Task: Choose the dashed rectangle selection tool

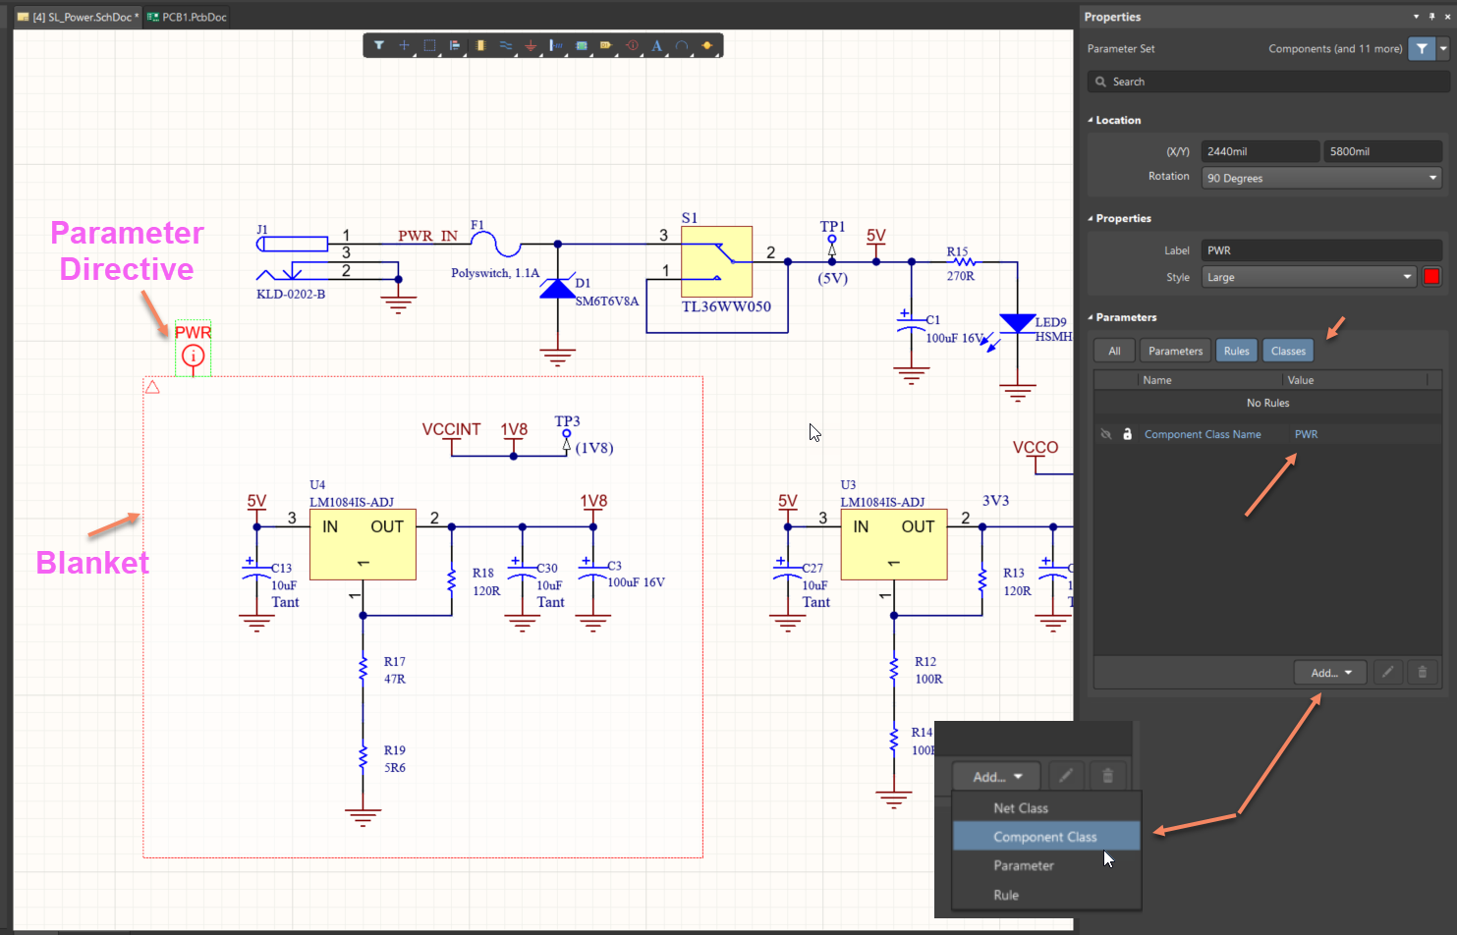Action: [x=429, y=45]
